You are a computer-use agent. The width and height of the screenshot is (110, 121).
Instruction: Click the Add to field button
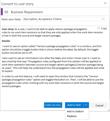click(x=74, y=105)
